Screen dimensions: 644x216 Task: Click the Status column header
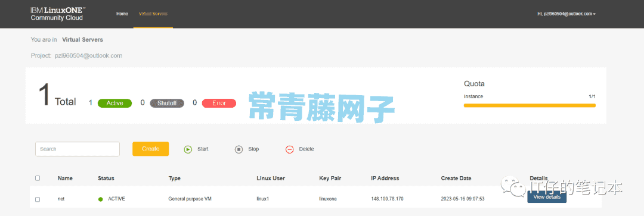tap(106, 179)
